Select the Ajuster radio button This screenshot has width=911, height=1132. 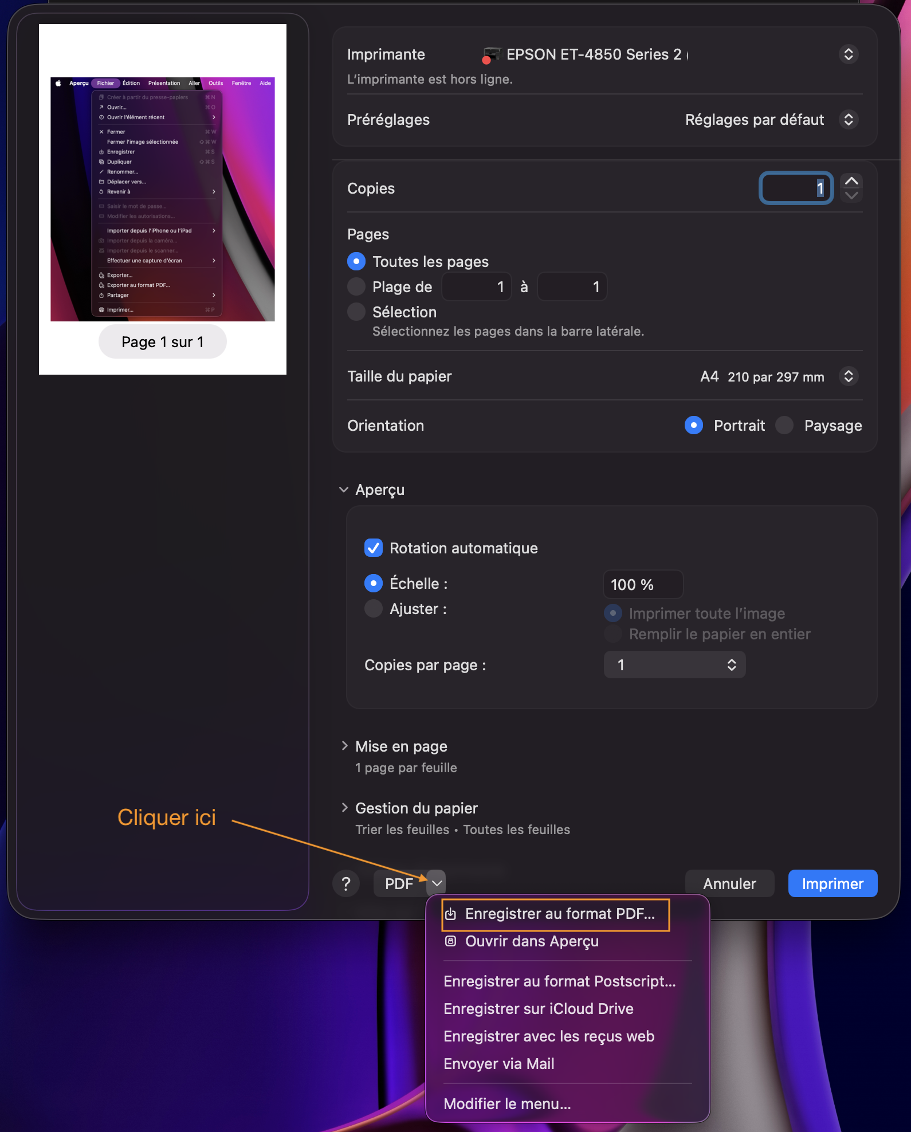374,608
